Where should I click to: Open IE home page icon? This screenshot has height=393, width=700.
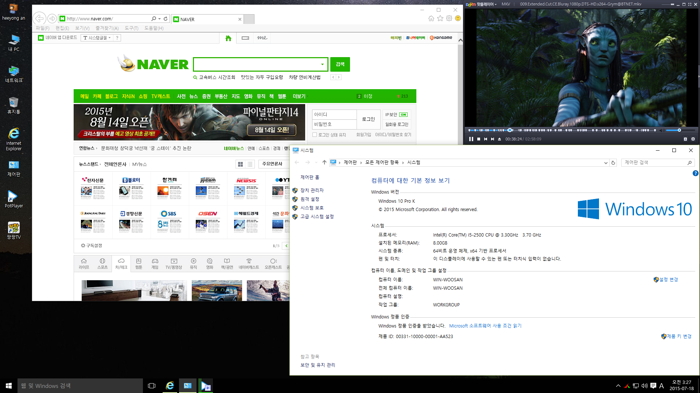(431, 19)
